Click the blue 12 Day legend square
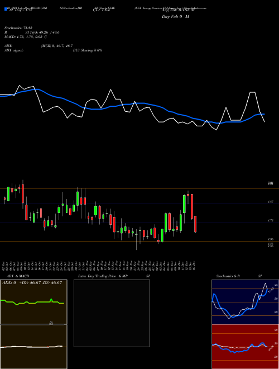The width and height of the screenshot is (279, 369). [x=6, y=10]
